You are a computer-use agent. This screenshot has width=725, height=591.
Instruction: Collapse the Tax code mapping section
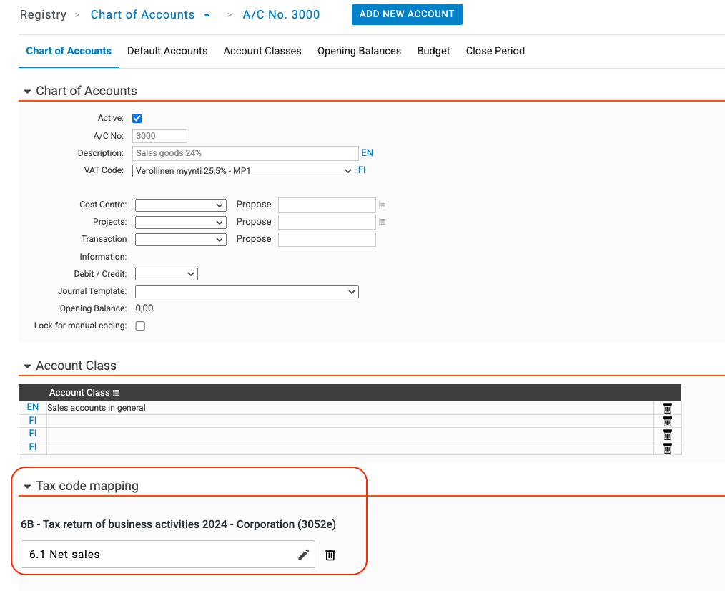tap(28, 487)
